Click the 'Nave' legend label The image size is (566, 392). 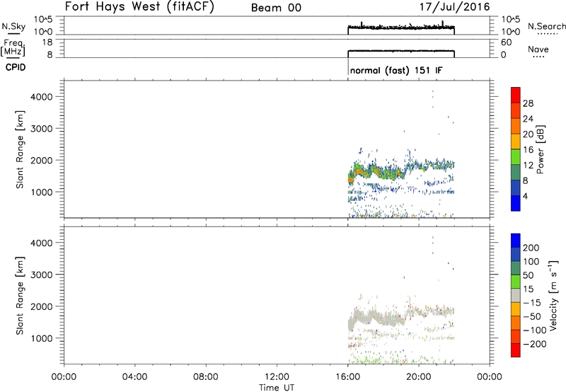538,50
